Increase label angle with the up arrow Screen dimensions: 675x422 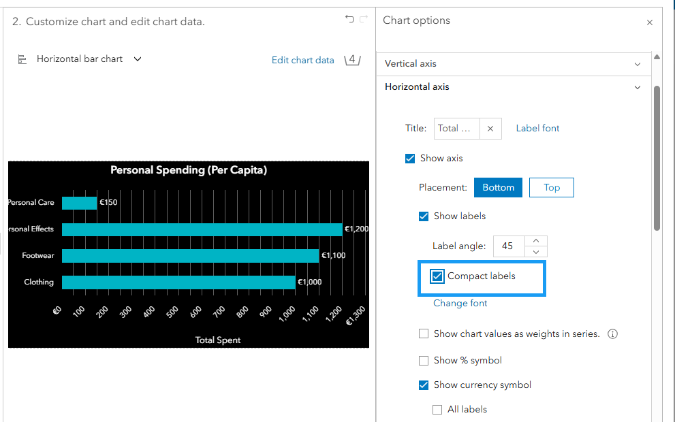point(536,240)
